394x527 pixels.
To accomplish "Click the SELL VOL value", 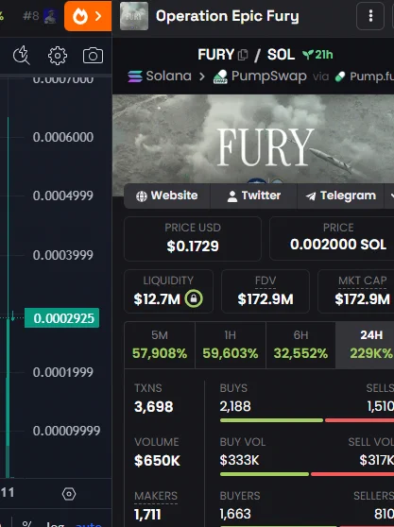I will [x=376, y=460].
